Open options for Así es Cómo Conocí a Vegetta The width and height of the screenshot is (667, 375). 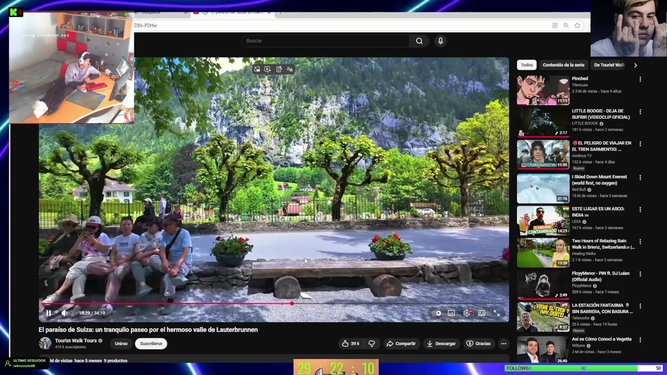640,340
